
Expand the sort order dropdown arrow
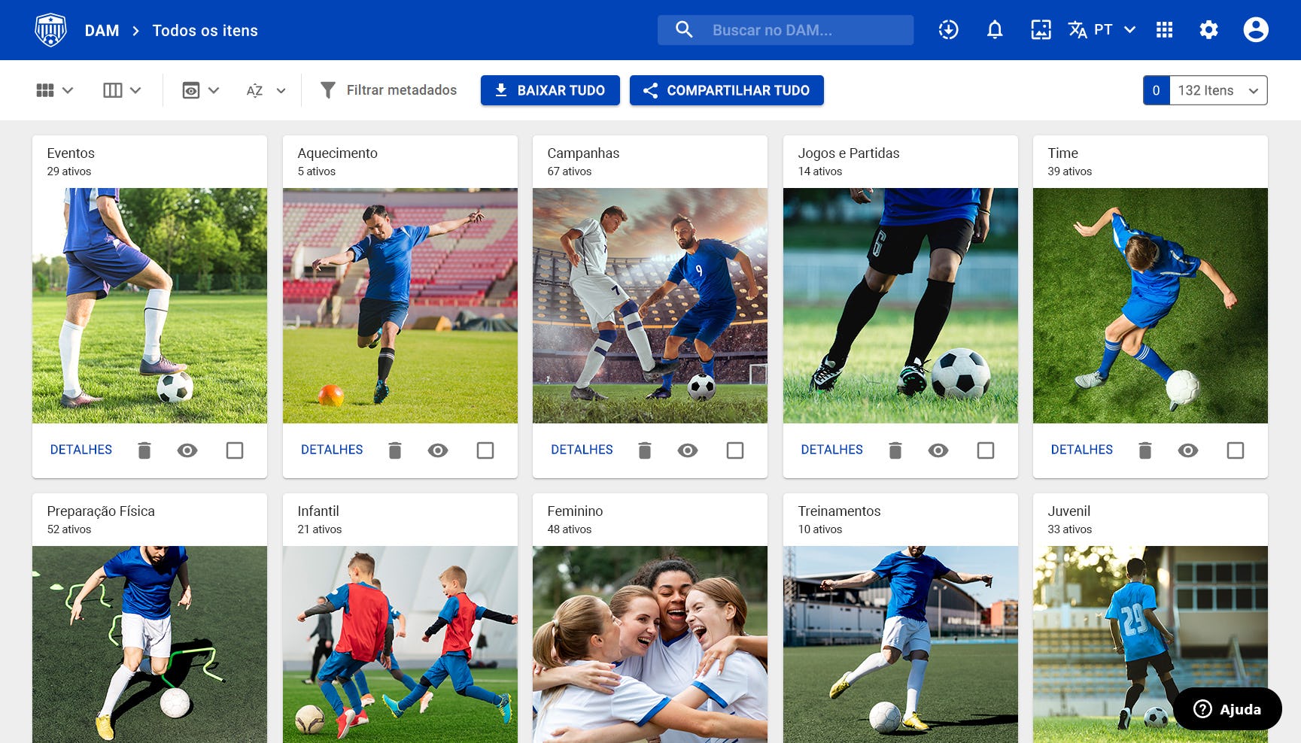[x=281, y=90]
